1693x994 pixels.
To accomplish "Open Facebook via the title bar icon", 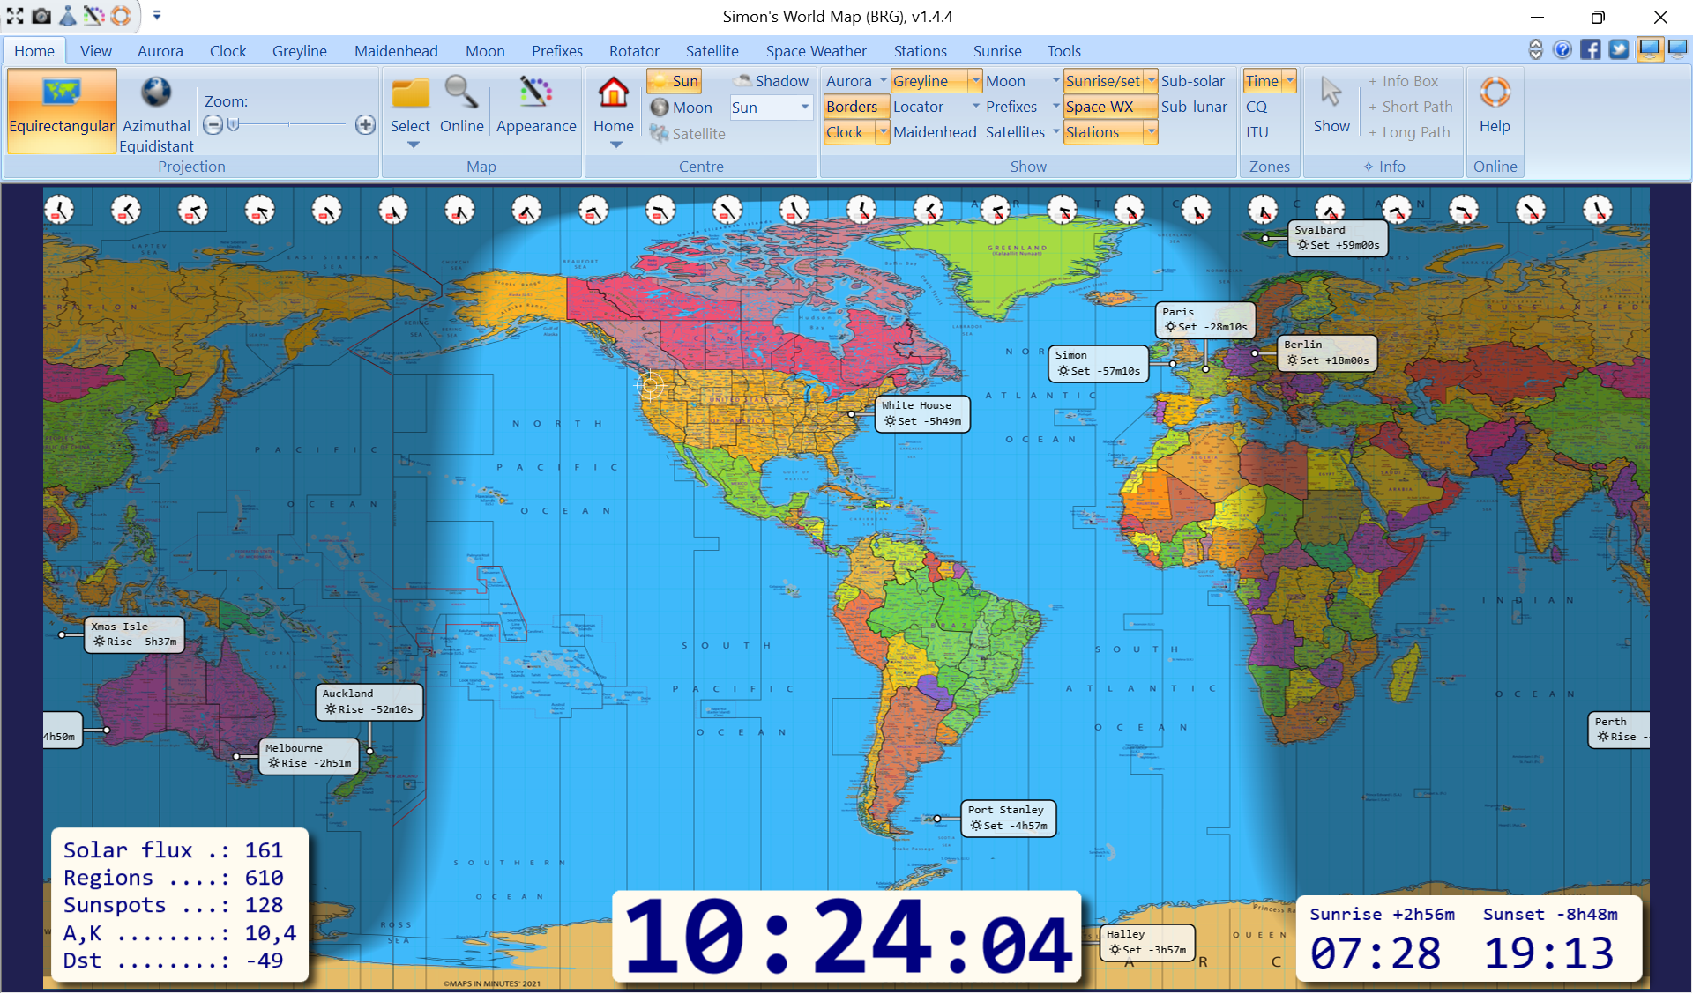I will click(x=1591, y=49).
